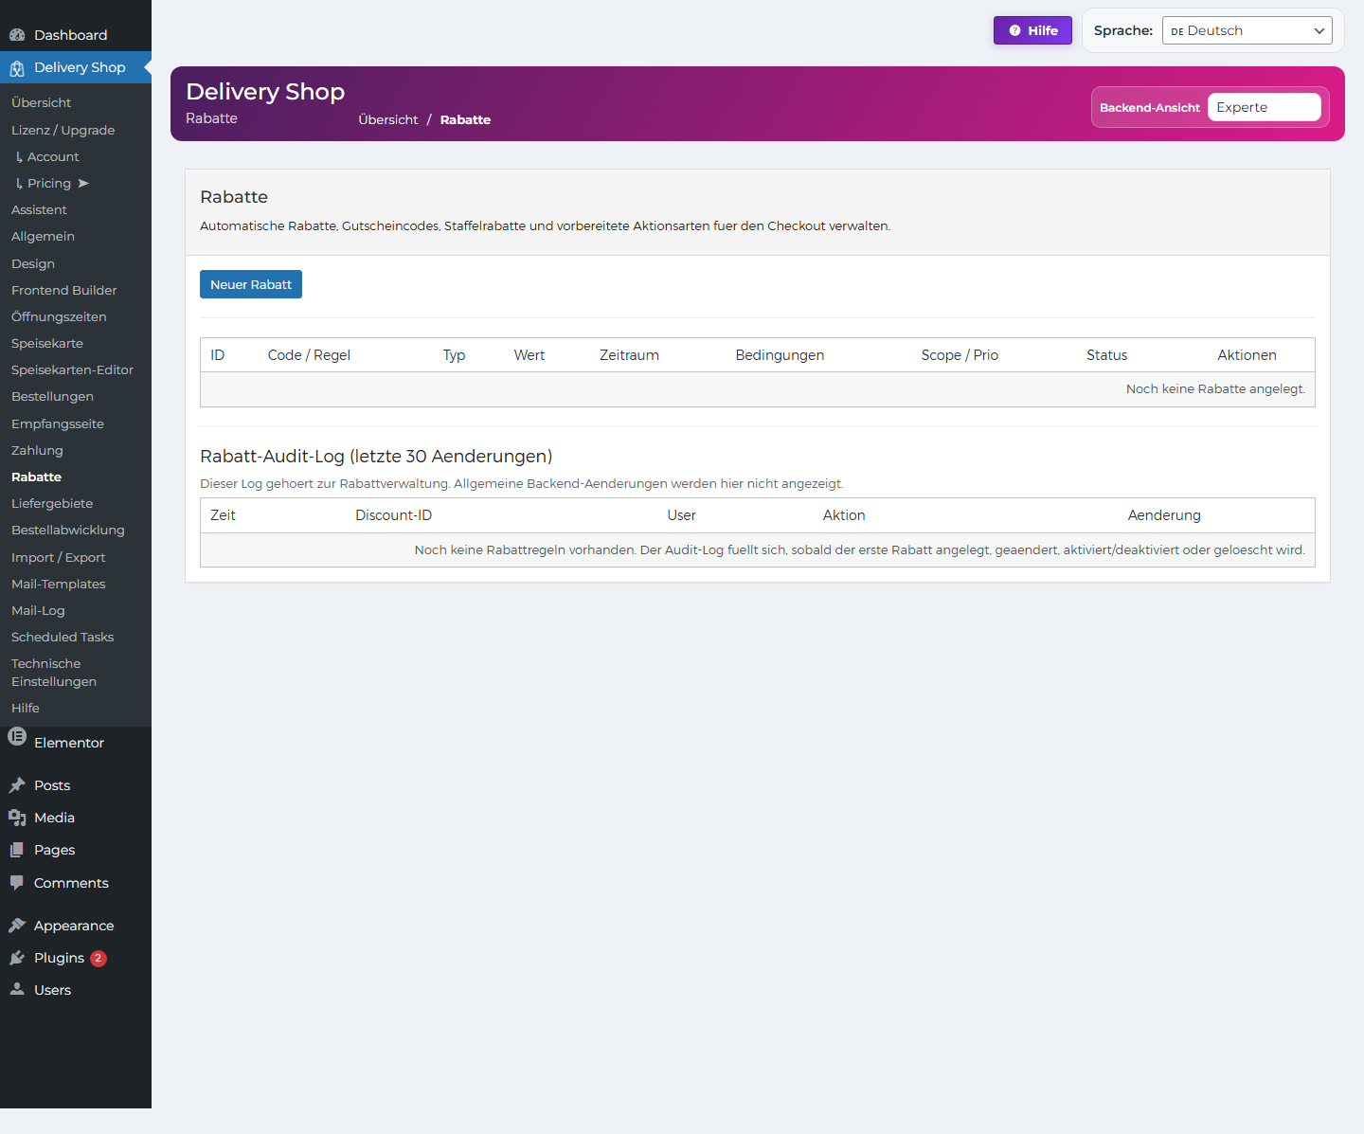Click the Scope / Prio column header
The height and width of the screenshot is (1134, 1364).
tap(960, 355)
